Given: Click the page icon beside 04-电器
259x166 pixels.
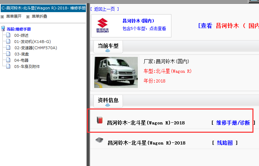Looking at the screenshot, I should pos(8,60).
